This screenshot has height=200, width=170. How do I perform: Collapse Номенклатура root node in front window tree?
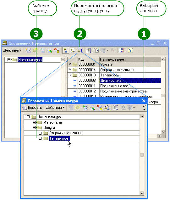28,117
